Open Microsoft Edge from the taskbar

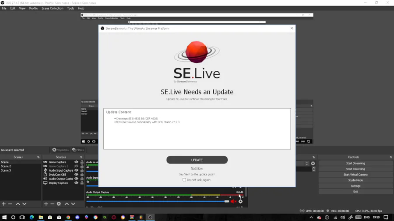coord(32,217)
